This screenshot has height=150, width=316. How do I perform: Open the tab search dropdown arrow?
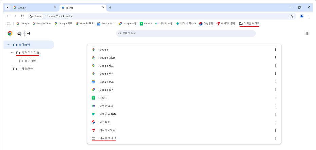click(7, 7)
